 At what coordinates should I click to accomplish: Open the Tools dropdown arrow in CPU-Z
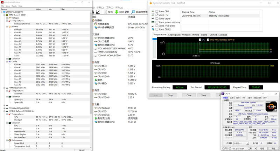(255, 148)
